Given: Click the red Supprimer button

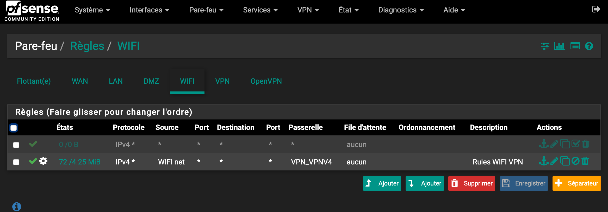Looking at the screenshot, I should click(471, 183).
